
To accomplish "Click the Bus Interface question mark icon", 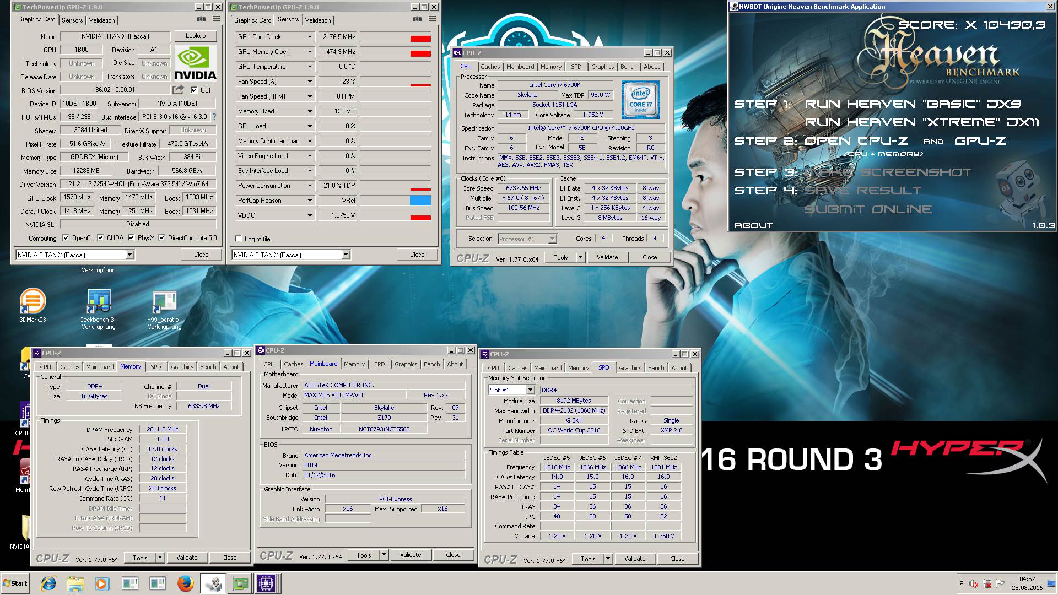I will click(214, 117).
